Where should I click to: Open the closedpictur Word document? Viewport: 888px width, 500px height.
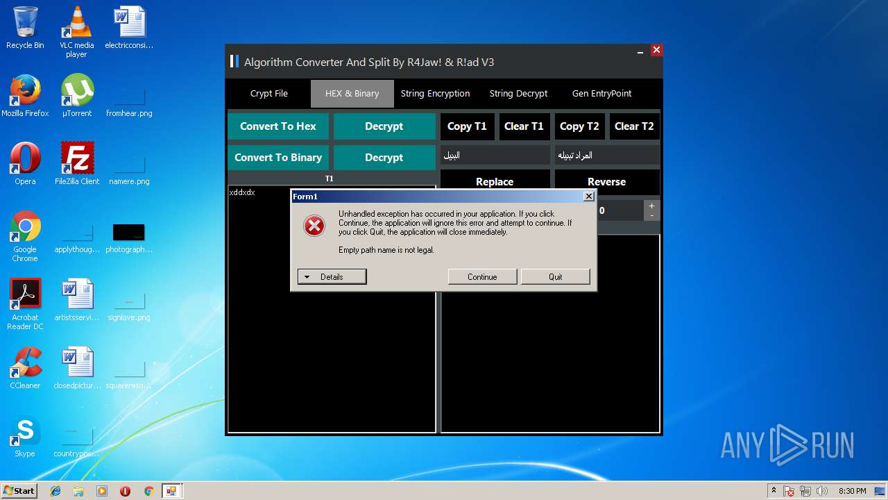(x=77, y=368)
